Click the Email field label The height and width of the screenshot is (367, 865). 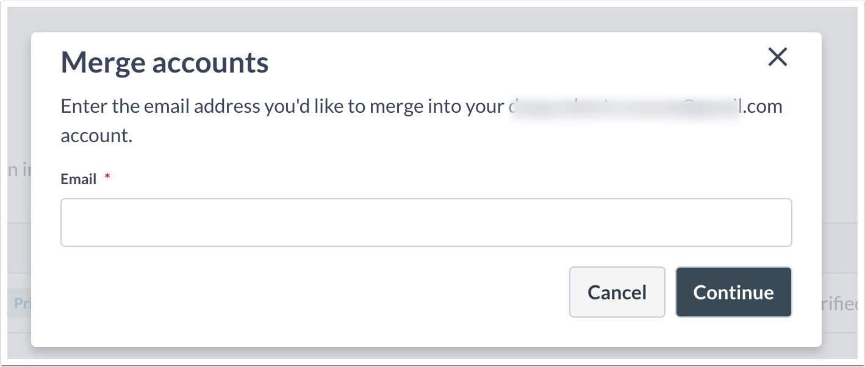(x=77, y=179)
